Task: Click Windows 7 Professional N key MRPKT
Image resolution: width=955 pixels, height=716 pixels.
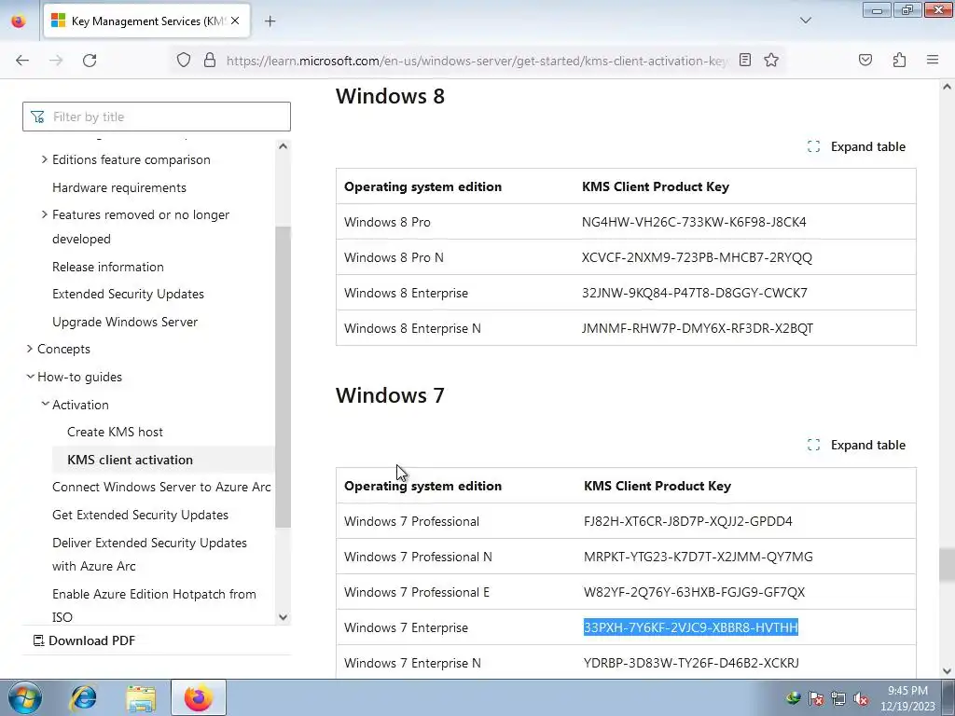Action: (x=698, y=557)
